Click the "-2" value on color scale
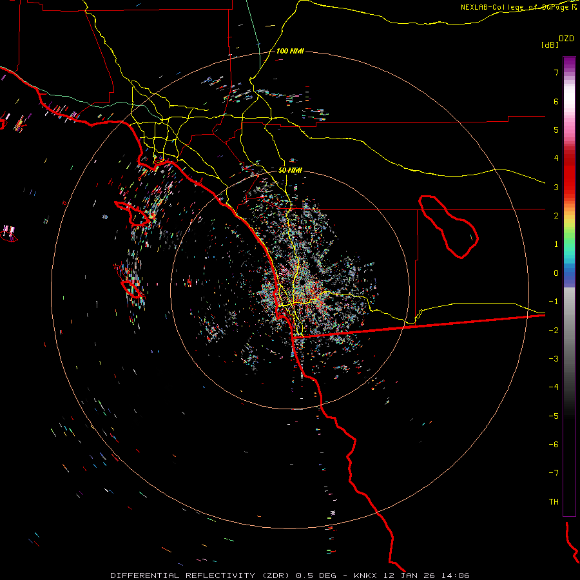The image size is (580, 580). click(554, 331)
